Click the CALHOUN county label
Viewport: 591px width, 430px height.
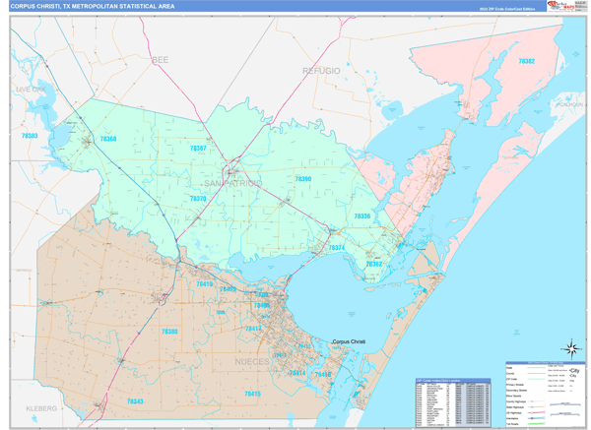tap(572, 104)
